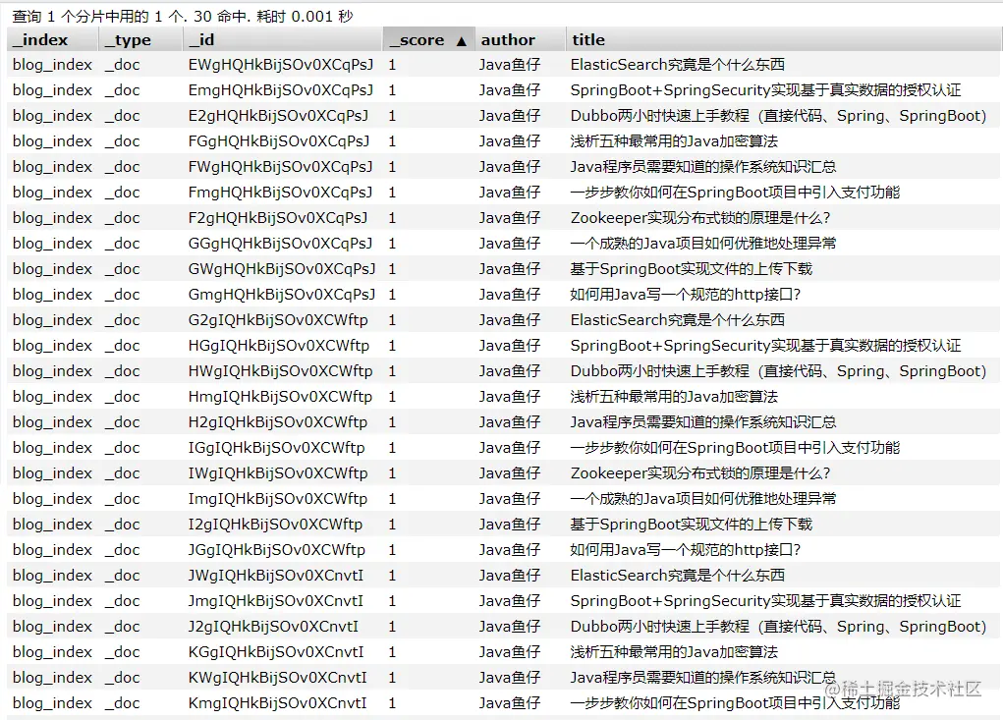Select id FmgHQHkBijSOv0XCqPsJ
Viewport: 1003px width, 720px height.
pos(280,193)
